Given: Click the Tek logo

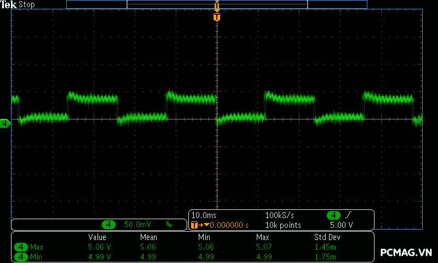Looking at the screenshot, I should (9, 4).
